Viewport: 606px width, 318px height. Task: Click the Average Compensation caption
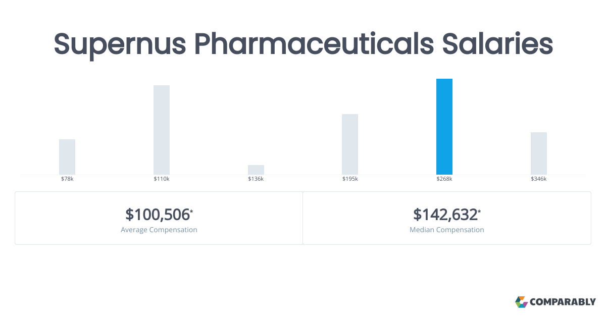point(159,230)
